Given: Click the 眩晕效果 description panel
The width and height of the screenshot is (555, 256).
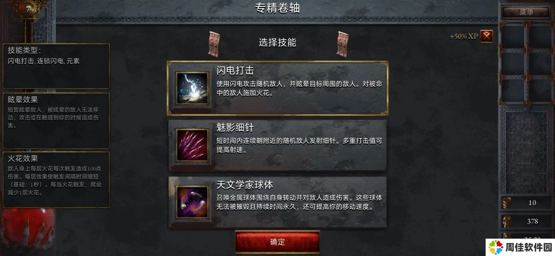Looking at the screenshot, I should pos(56,121).
